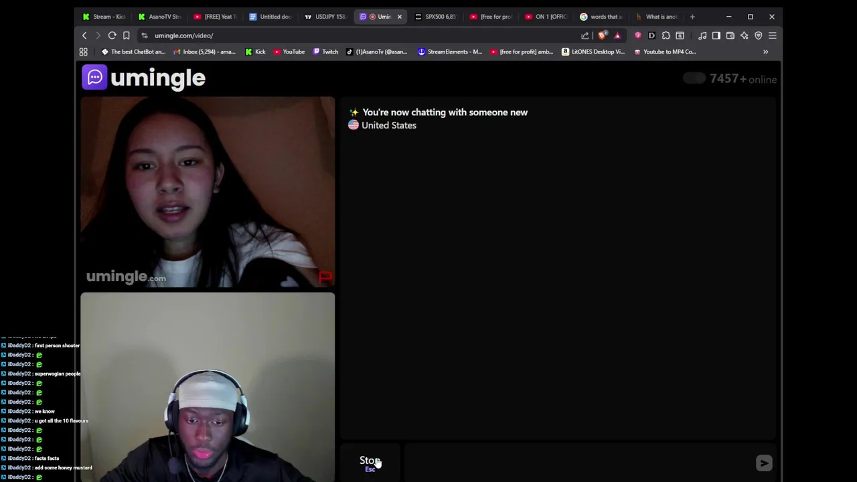Click the '7457+ online' counter
857x482 pixels.
click(x=743, y=79)
